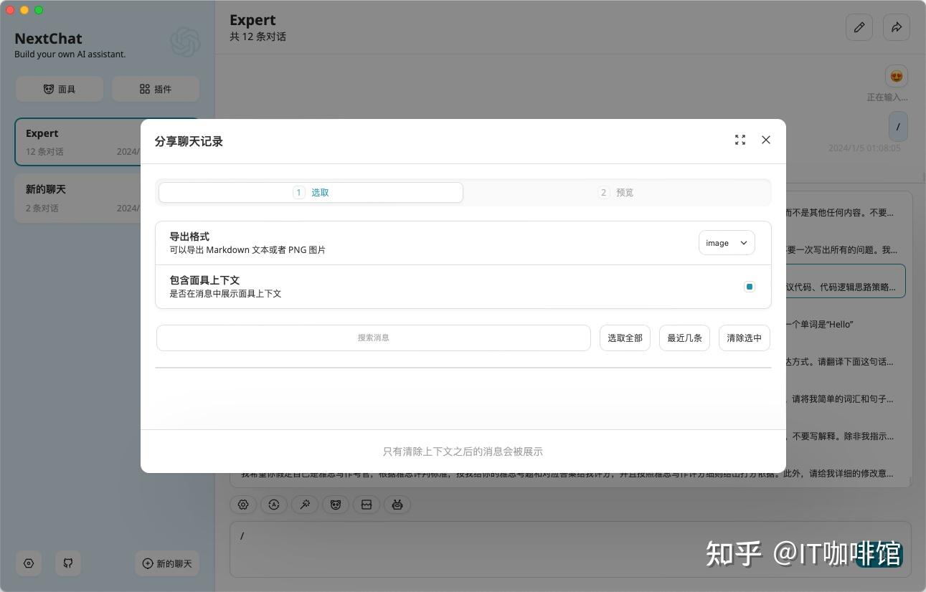The image size is (926, 592).
Task: Click the share icon in the top right
Action: tap(897, 27)
